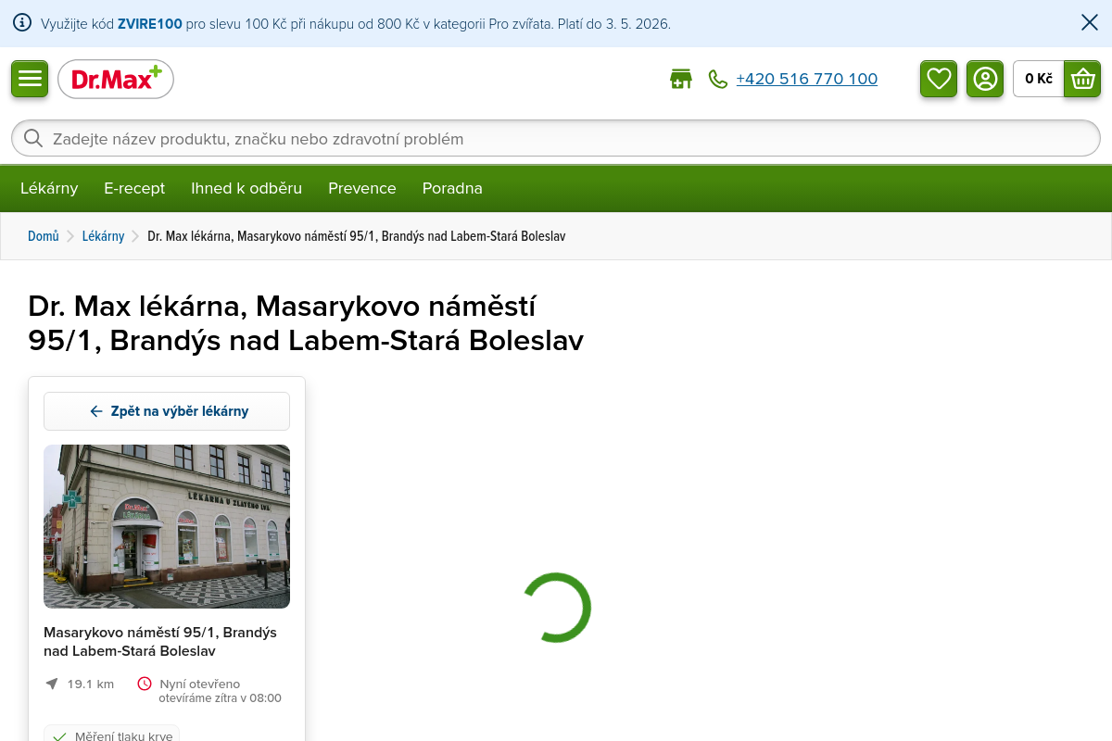This screenshot has height=741, width=1112.
Task: Click Zpět na výběr lékárny button
Action: coord(167,411)
